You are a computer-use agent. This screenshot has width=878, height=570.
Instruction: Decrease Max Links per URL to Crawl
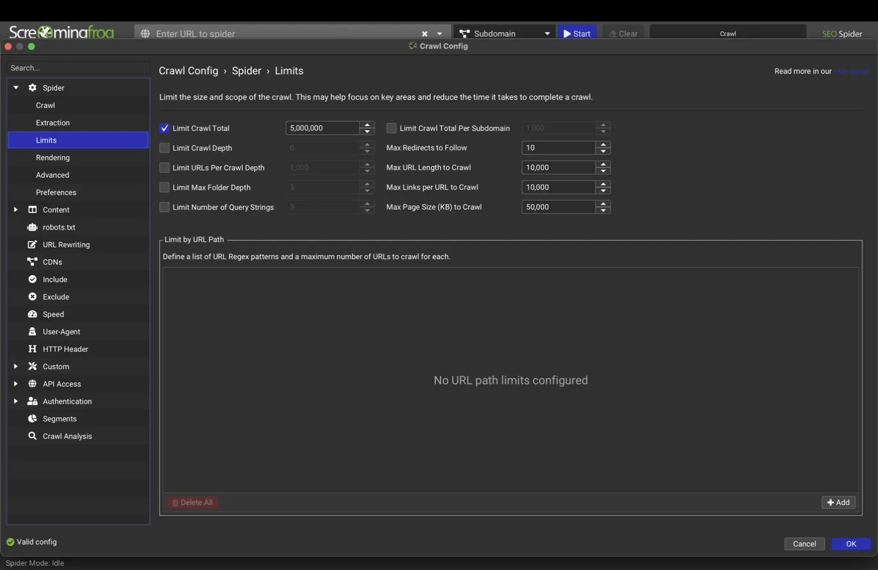click(603, 191)
